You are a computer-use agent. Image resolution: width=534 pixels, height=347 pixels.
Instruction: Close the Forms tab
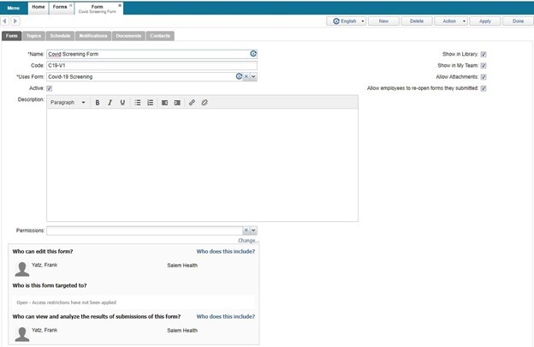pyautogui.click(x=71, y=5)
